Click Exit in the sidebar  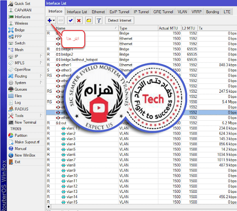tap(26, 162)
